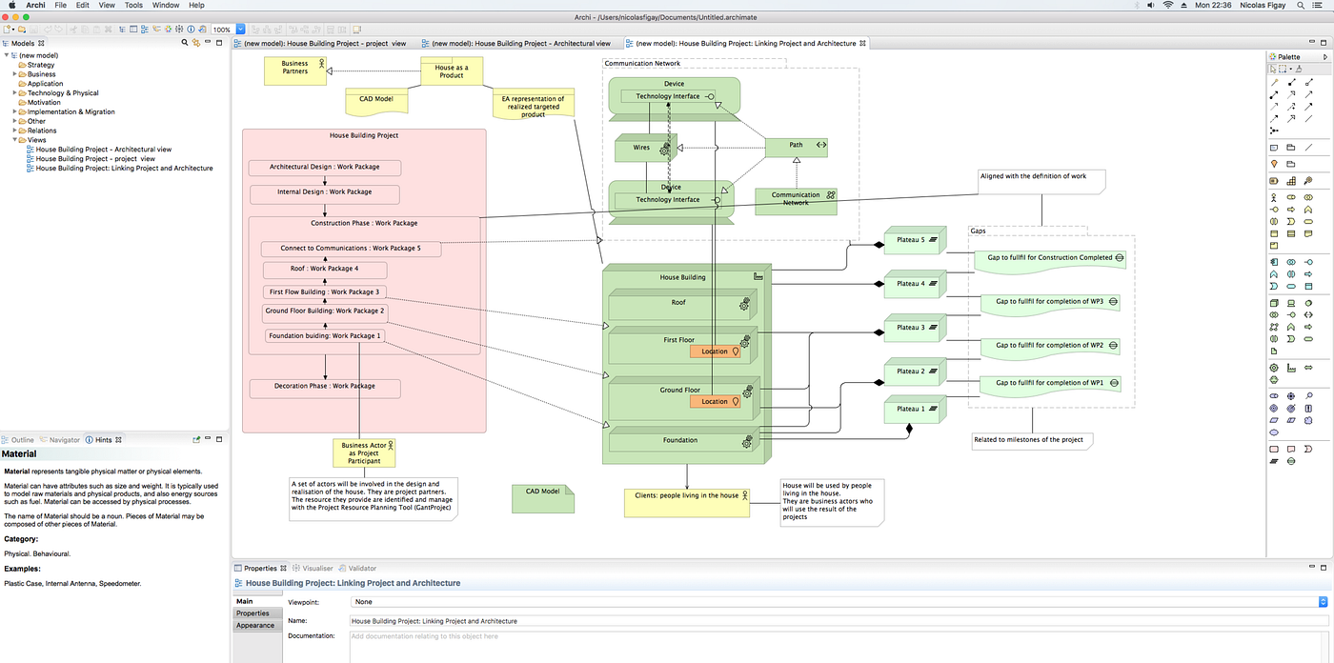This screenshot has width=1334, height=663.
Task: Click the Open model folder icon
Action: pos(22,30)
